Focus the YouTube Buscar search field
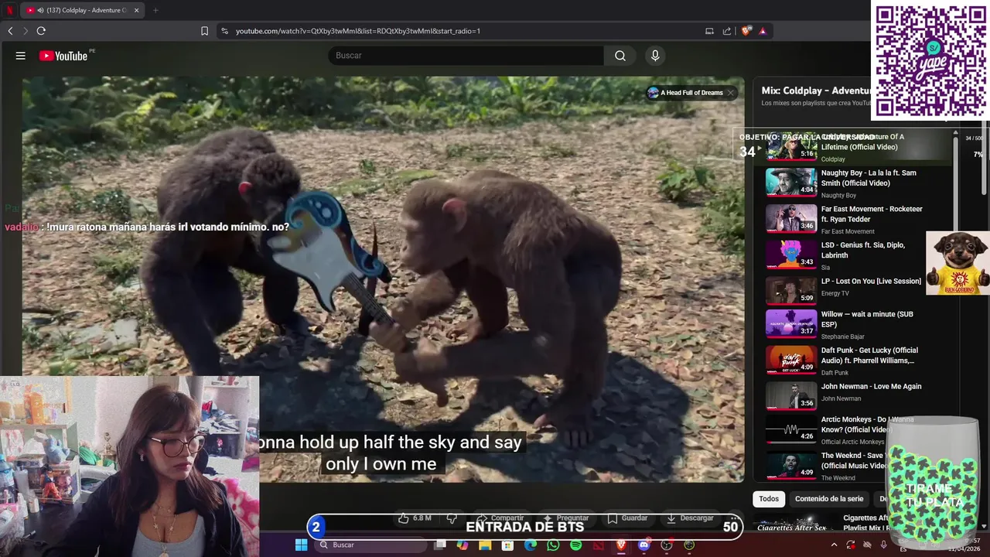This screenshot has height=557, width=990. [x=466, y=56]
